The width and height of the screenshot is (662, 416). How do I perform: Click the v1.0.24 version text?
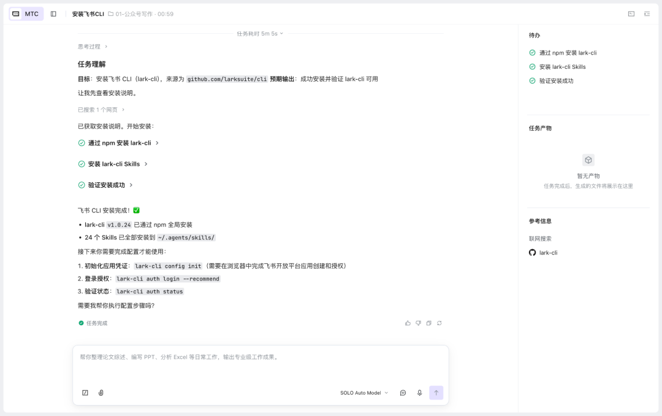point(119,225)
